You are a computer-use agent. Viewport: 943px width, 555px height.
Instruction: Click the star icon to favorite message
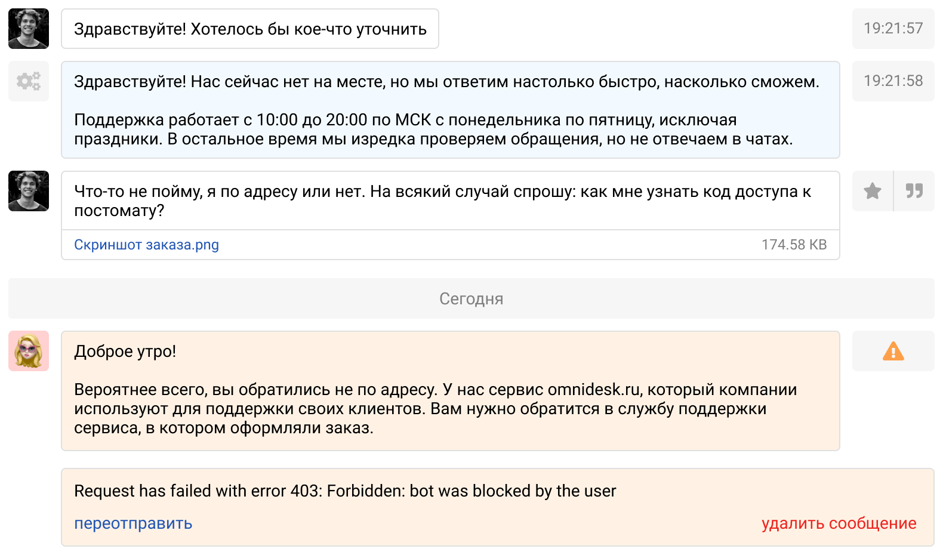873,191
